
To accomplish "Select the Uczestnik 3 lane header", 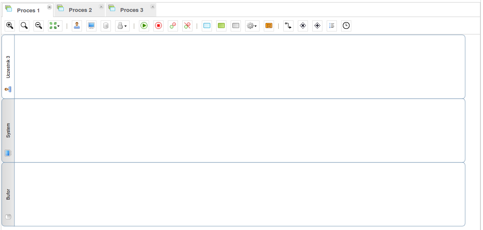I will click(8, 67).
